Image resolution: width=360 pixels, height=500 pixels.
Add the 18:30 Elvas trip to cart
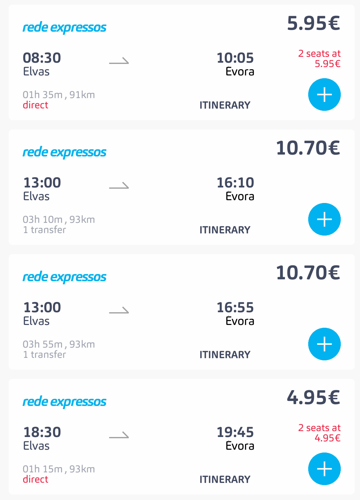tap(324, 469)
